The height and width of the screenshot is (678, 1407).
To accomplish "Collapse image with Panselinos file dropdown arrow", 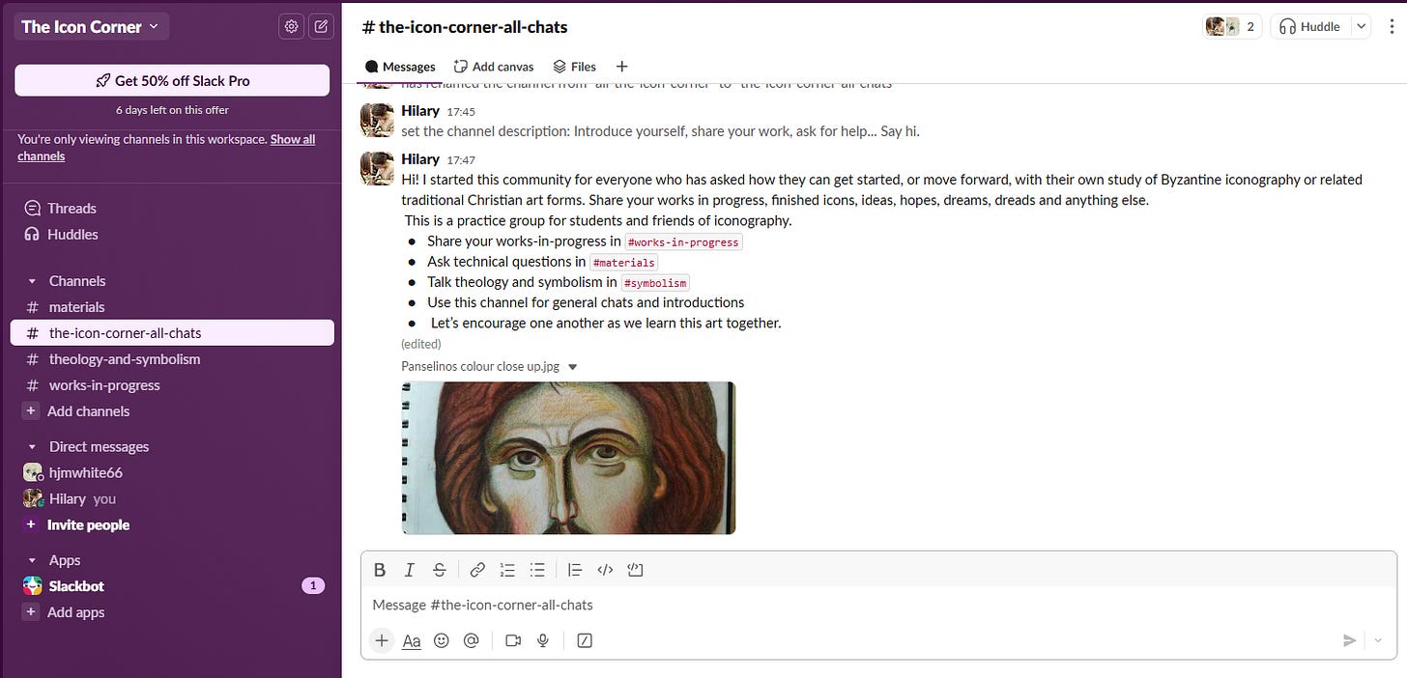I will 572,367.
